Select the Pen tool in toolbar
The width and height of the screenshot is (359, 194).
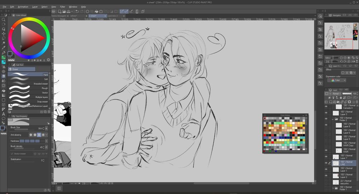[4, 53]
